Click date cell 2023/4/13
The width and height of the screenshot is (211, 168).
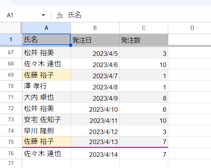pyautogui.click(x=95, y=142)
